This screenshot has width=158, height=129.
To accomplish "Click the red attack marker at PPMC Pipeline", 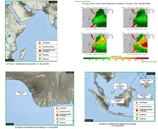I will pyautogui.click(x=35, y=86).
